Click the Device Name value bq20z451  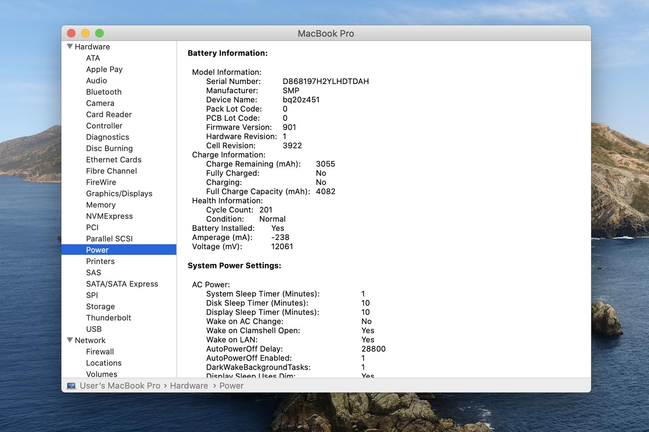point(301,100)
